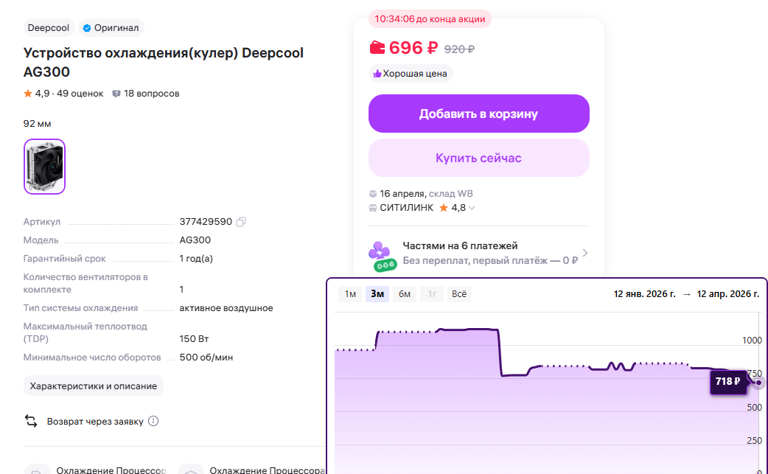768x474 pixels.
Task: Click the активное воздушное value
Action: 226,308
